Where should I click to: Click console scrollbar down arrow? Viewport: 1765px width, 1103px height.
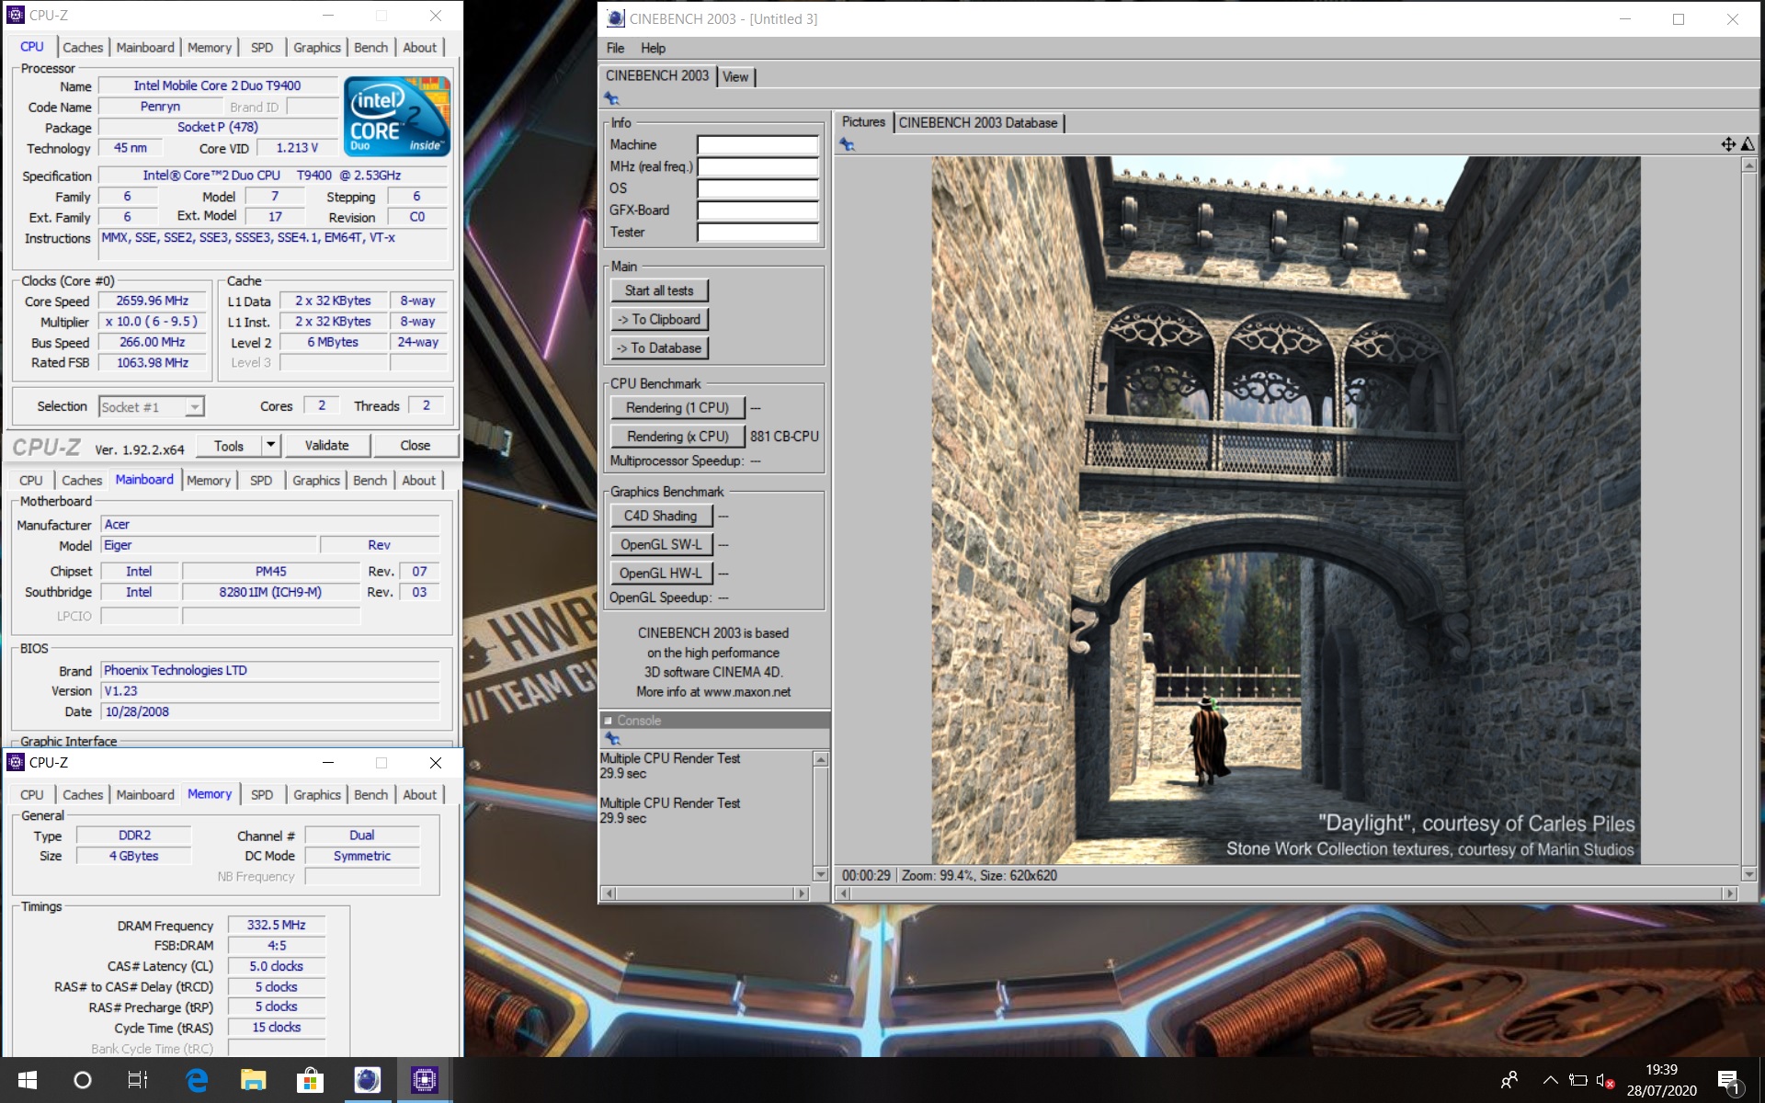pos(821,874)
